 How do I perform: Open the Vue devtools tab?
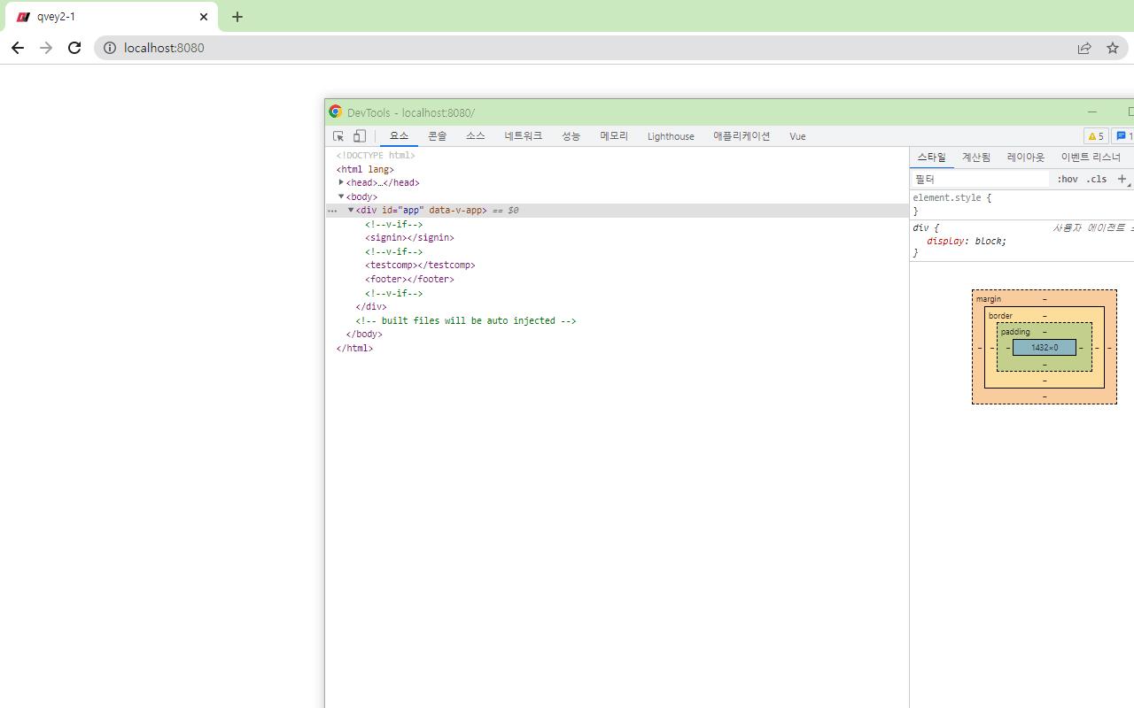(x=797, y=136)
